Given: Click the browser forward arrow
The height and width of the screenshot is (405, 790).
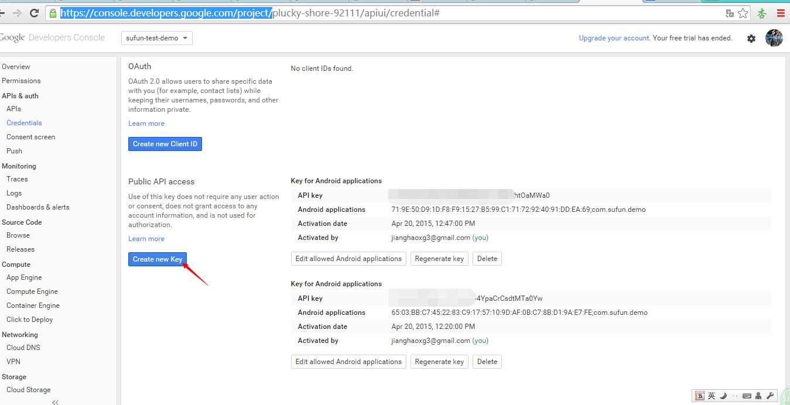Looking at the screenshot, I should (x=16, y=13).
